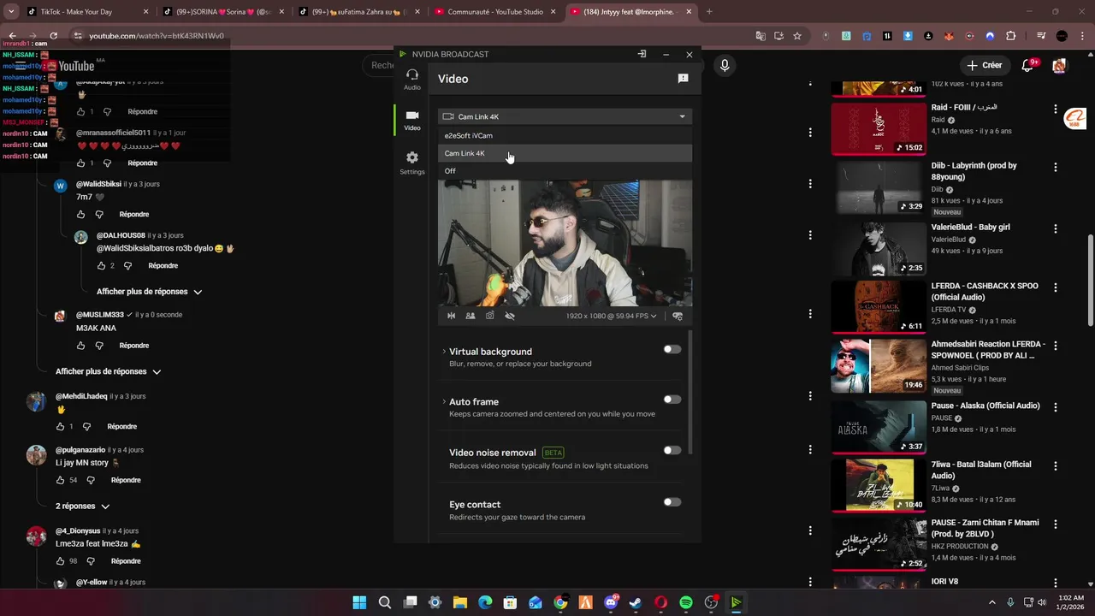1095x616 pixels.
Task: Switch to the Communauté - YouTube Studio tab
Action: point(494,12)
